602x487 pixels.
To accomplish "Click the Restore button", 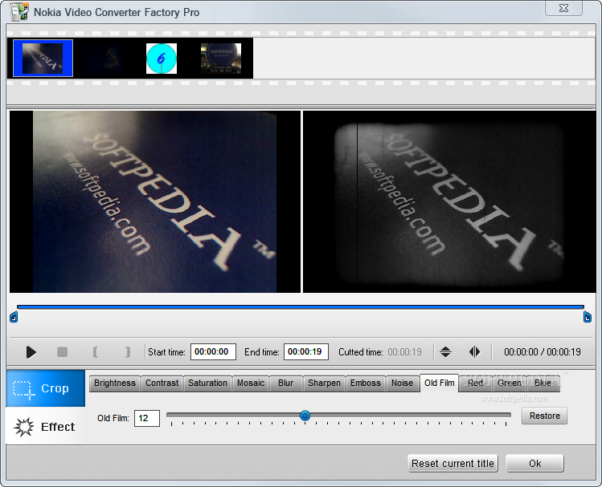I will (x=544, y=416).
